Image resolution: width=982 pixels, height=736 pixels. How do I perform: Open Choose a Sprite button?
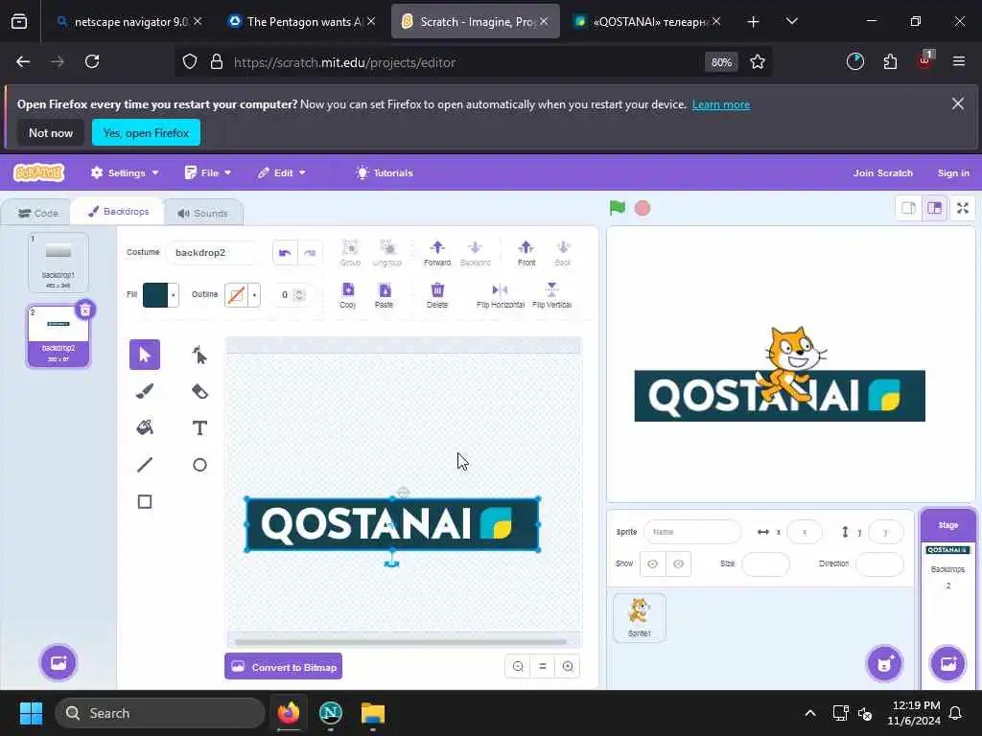884,663
